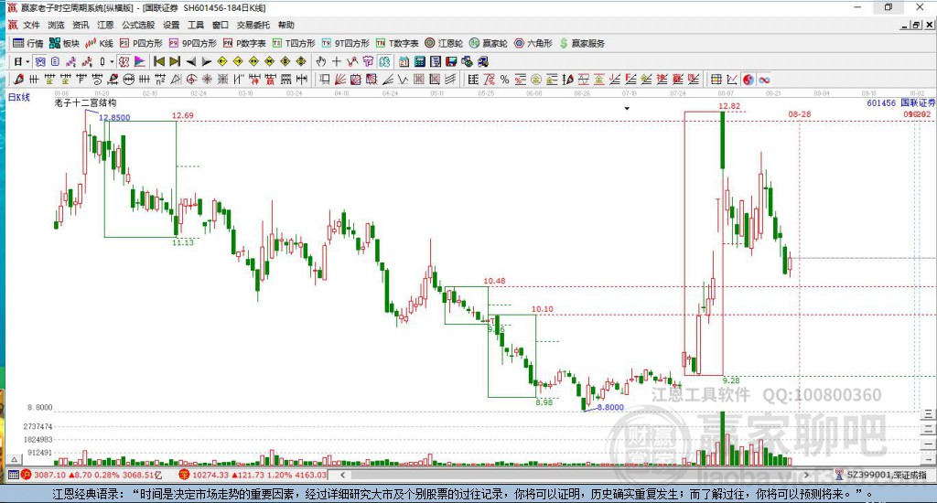
Task: Jump to first bar with skip-start icon
Action: 159,61
